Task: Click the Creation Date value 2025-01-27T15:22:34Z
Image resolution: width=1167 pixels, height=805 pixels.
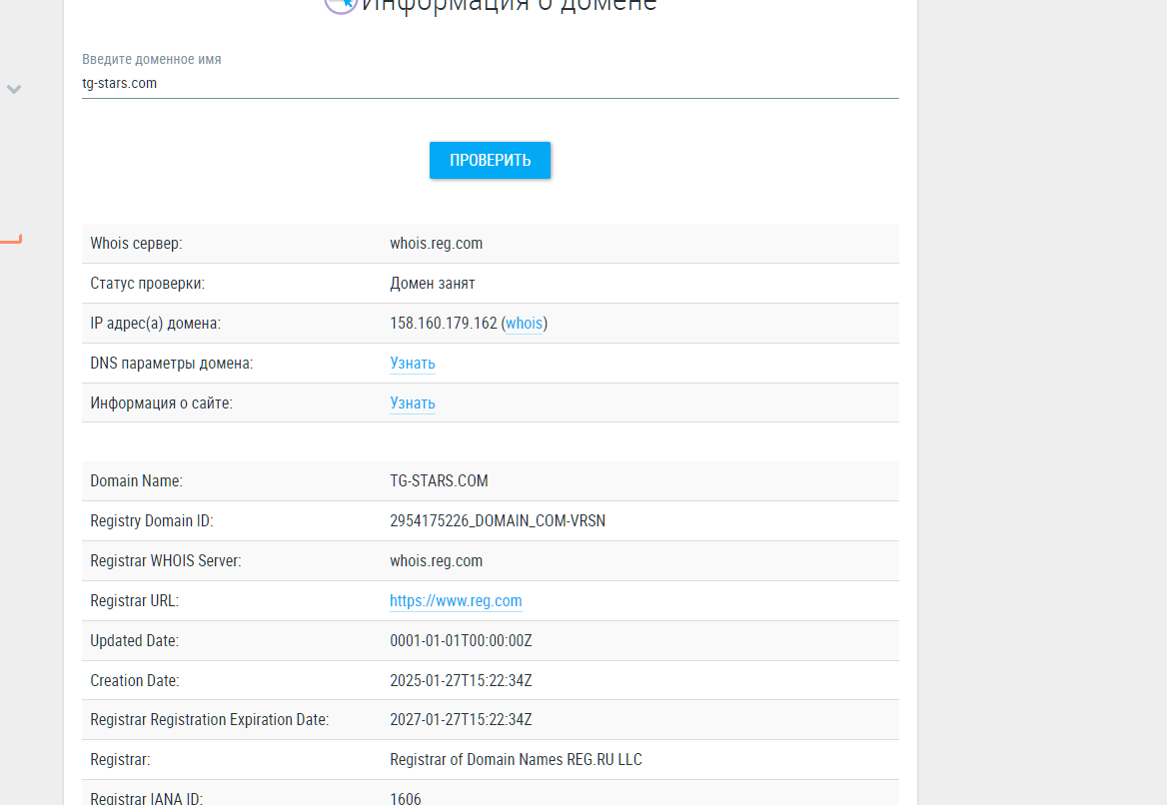Action: [x=461, y=681]
